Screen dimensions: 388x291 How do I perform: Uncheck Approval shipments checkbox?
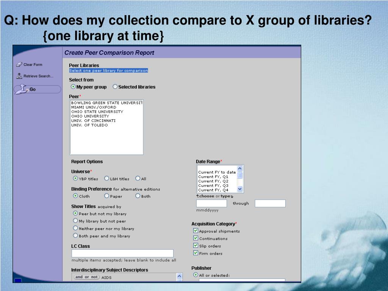point(196,231)
